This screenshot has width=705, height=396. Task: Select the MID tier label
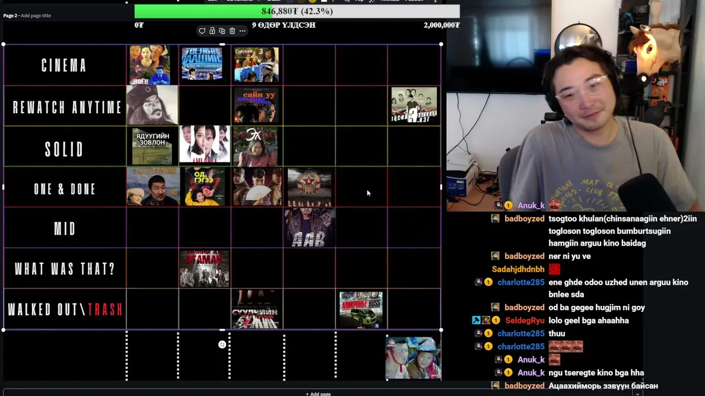click(65, 229)
